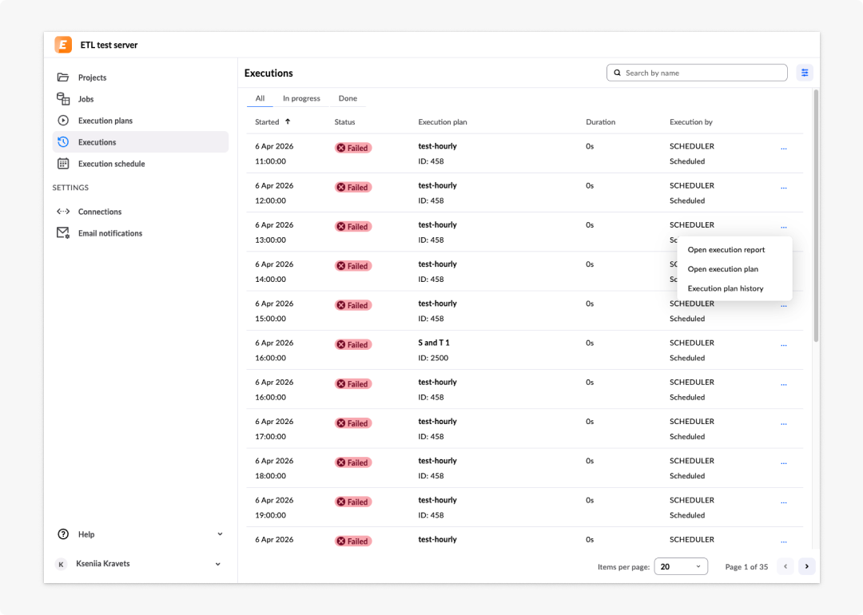Viewport: 863px width, 615px height.
Task: Click the Execution plan column header
Action: 443,122
